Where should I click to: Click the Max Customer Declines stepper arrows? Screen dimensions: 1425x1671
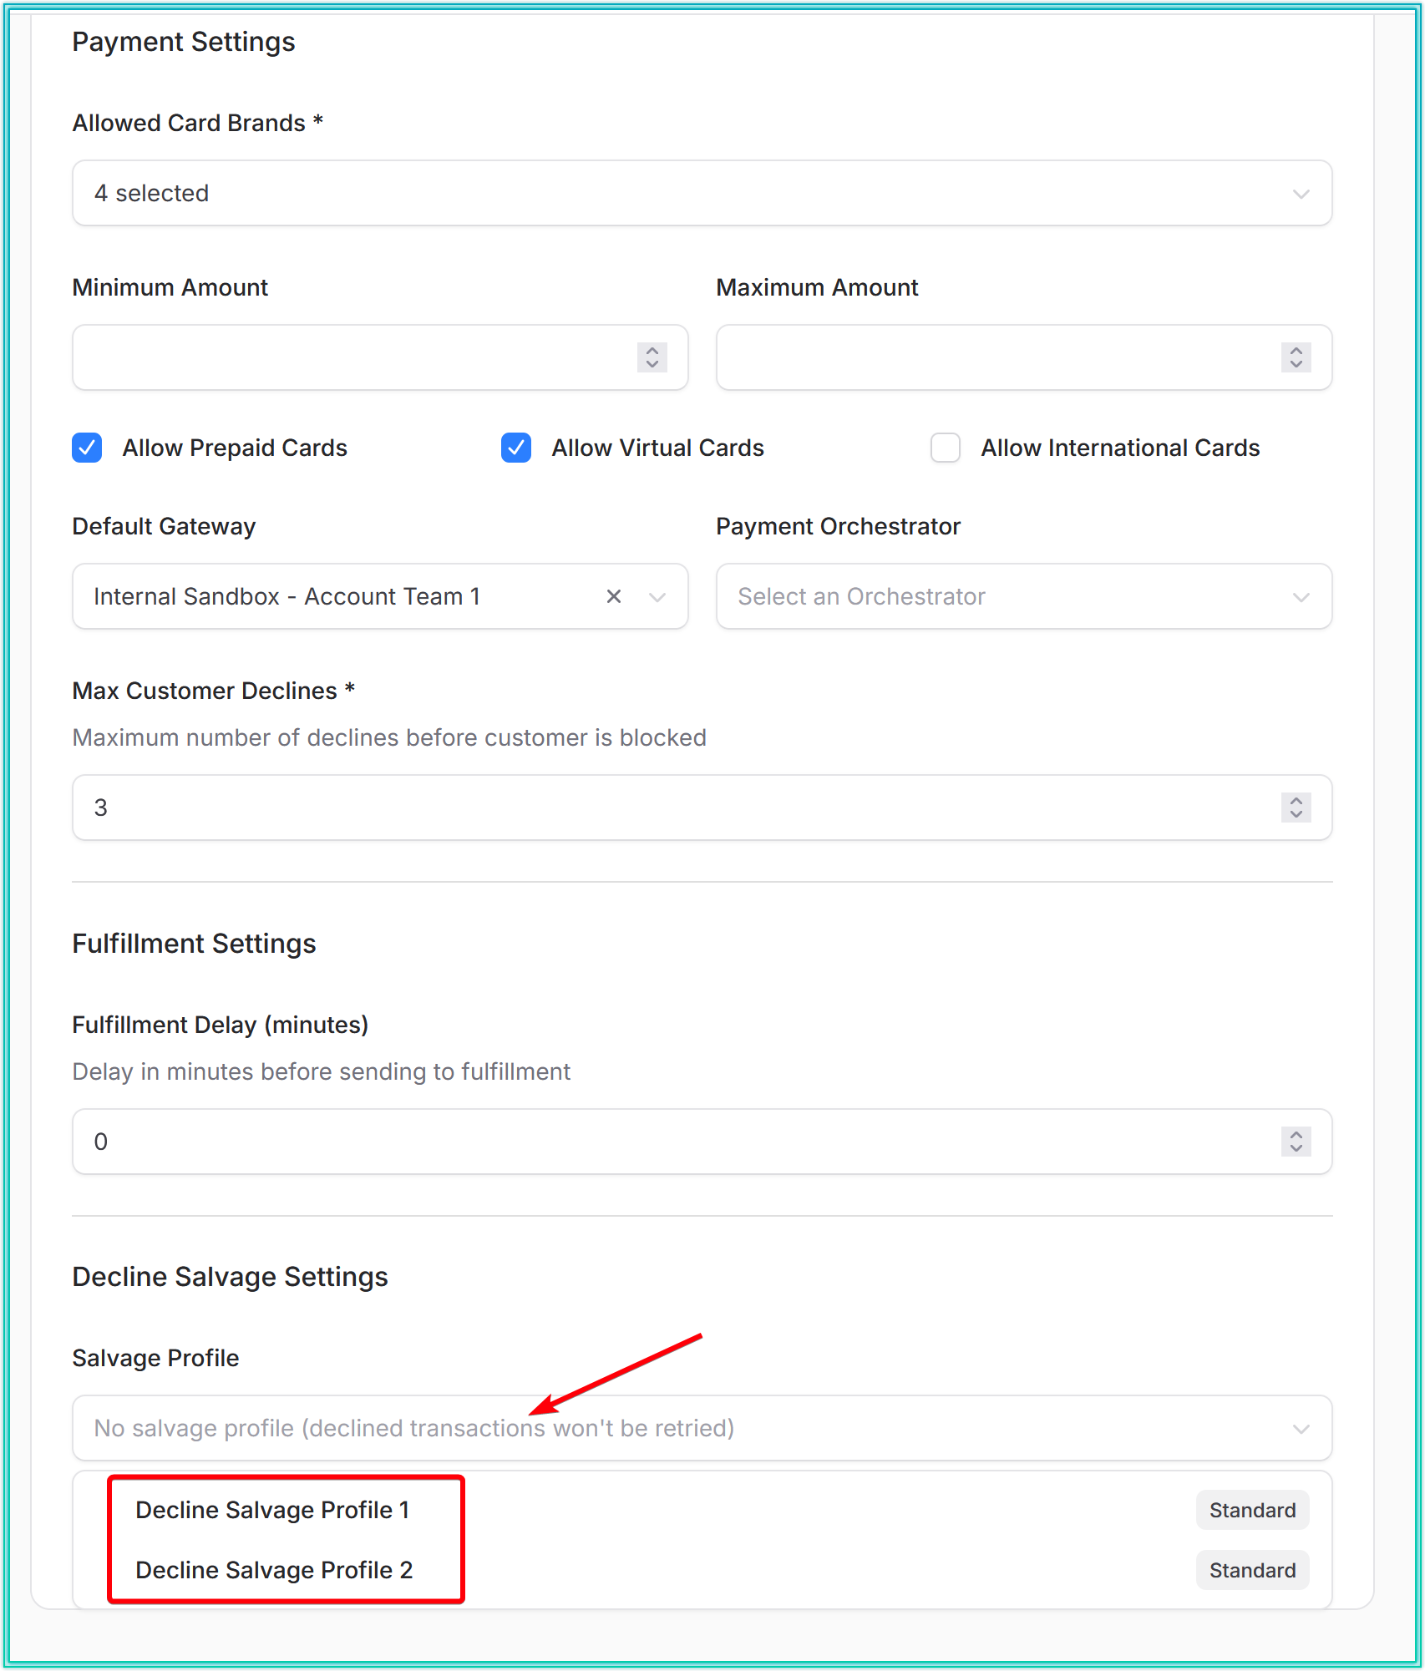[x=1296, y=808]
